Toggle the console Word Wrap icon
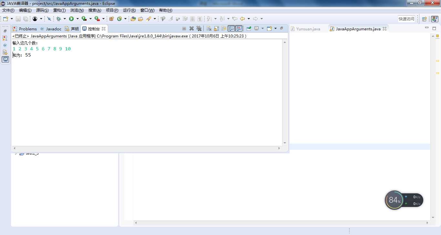Image resolution: width=441 pixels, height=235 pixels. 224,28
